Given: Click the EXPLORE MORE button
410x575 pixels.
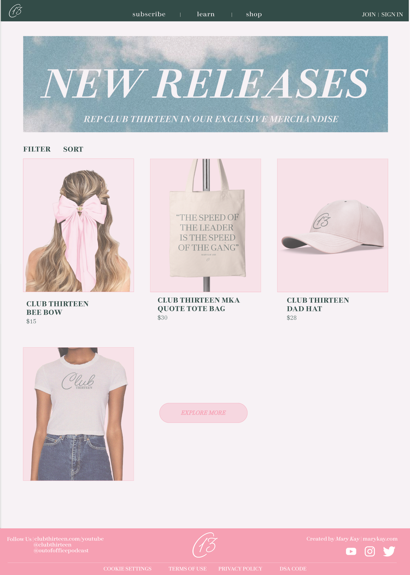Looking at the screenshot, I should point(203,413).
